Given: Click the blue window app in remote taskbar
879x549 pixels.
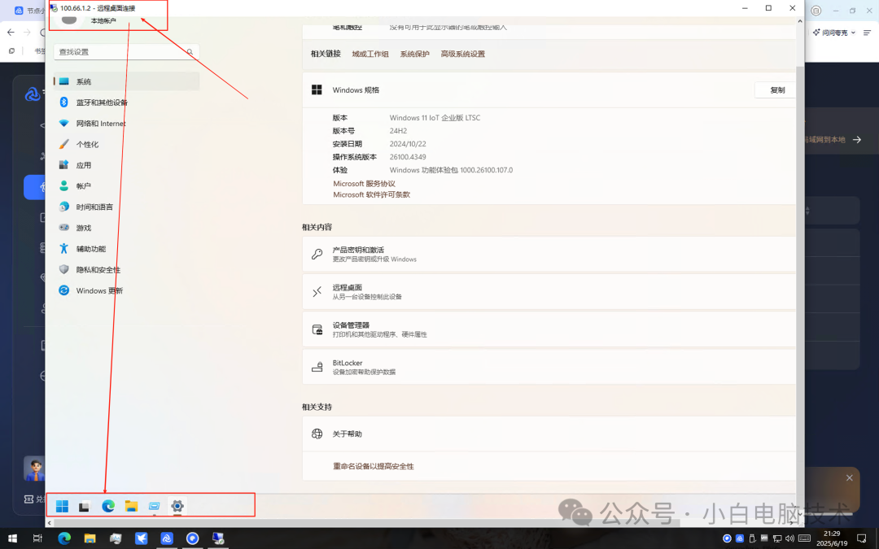Looking at the screenshot, I should click(x=154, y=507).
